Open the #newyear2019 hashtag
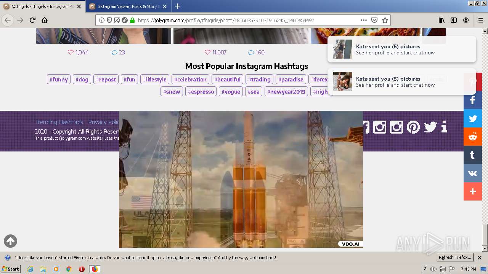 286,92
